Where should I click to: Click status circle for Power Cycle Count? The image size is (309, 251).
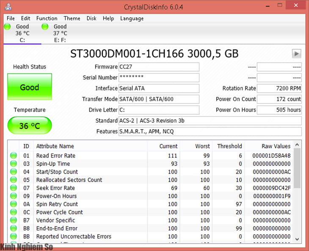pyautogui.click(x=14, y=212)
